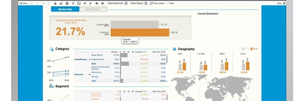The width and height of the screenshot is (304, 101).
Task: Expand the More menu
Action: (170, 3)
